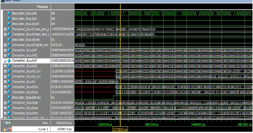Click the done value St1 in values column
The image size is (253, 133).
point(53,40)
